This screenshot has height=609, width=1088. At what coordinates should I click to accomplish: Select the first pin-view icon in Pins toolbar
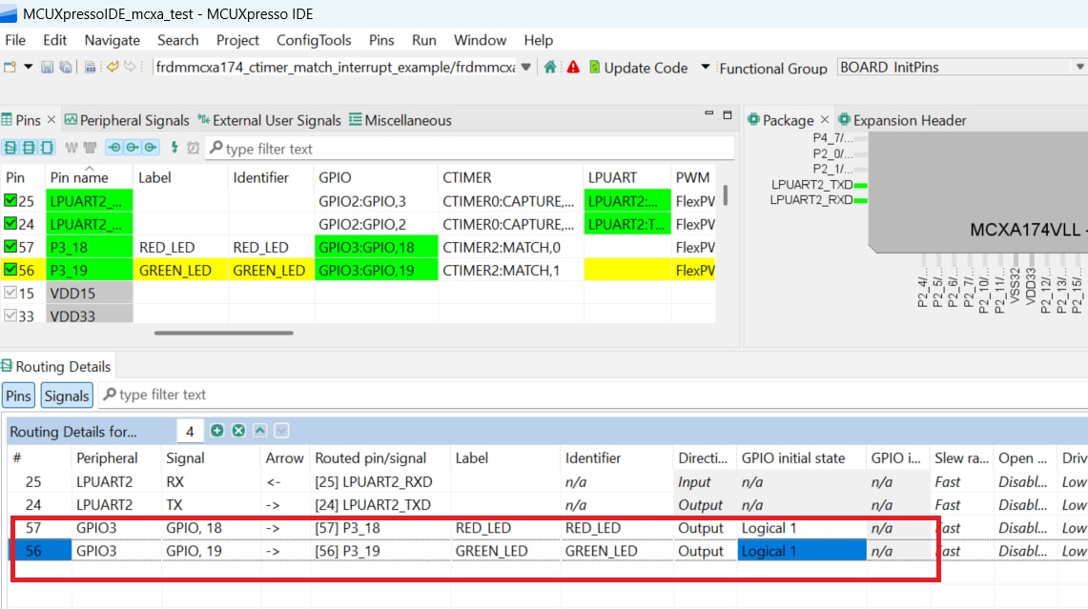11,147
